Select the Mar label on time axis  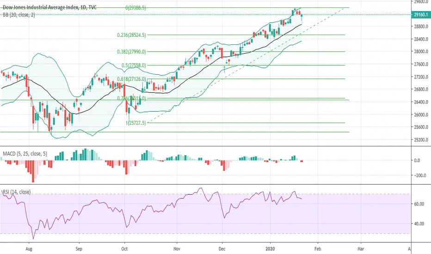pos(361,249)
